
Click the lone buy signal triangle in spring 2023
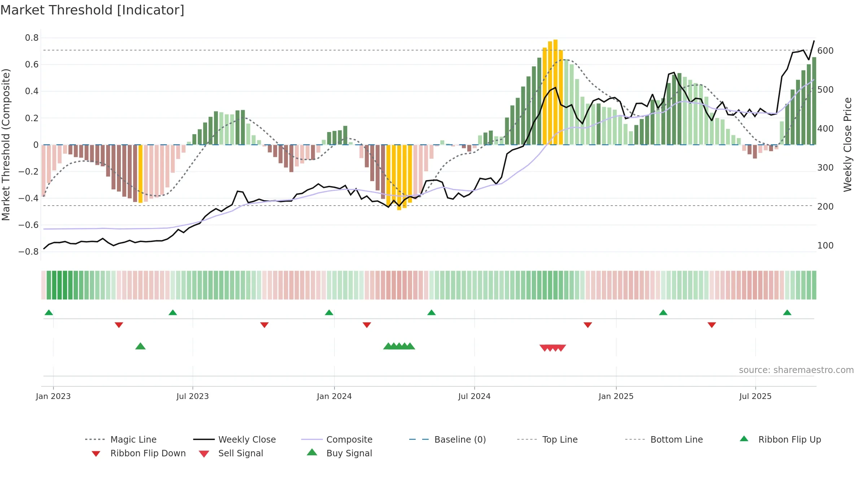[140, 346]
